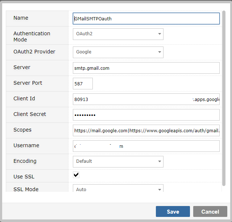Click into the Scopes field
This screenshot has width=232, height=222.
tap(146, 130)
